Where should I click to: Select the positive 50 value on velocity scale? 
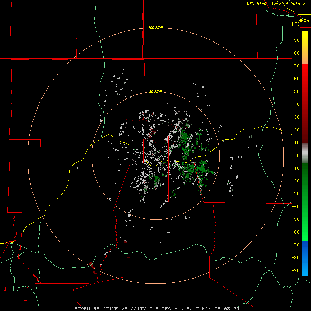(x=297, y=92)
